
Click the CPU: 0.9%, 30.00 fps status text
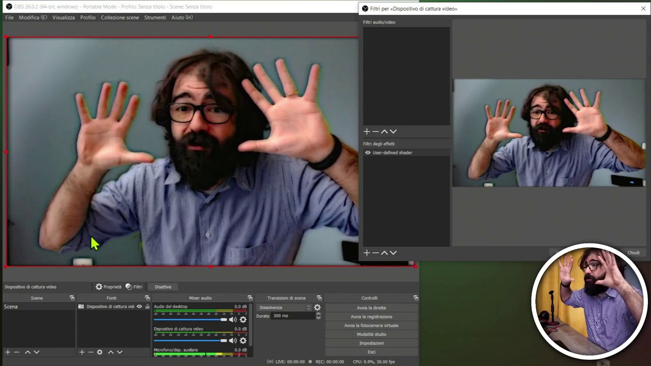click(373, 362)
